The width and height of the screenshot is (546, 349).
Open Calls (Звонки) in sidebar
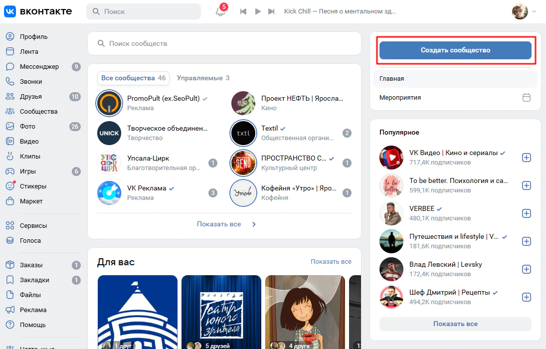(x=30, y=82)
